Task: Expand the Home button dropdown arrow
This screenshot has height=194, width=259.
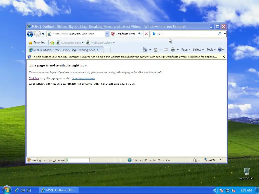Action: point(150,50)
